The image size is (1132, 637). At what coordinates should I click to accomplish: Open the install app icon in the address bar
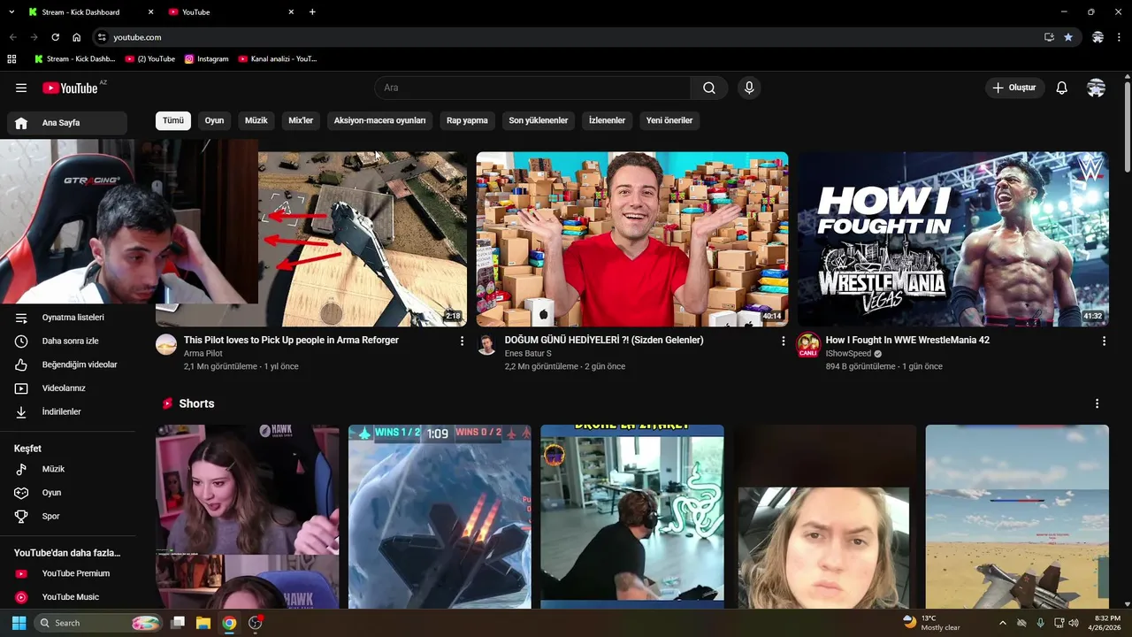[x=1049, y=37]
